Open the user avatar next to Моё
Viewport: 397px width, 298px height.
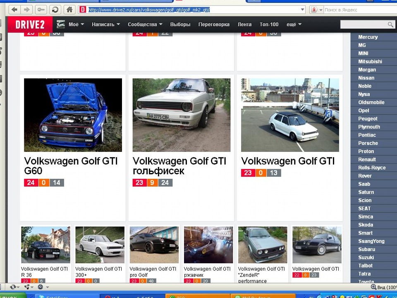pyautogui.click(x=61, y=24)
